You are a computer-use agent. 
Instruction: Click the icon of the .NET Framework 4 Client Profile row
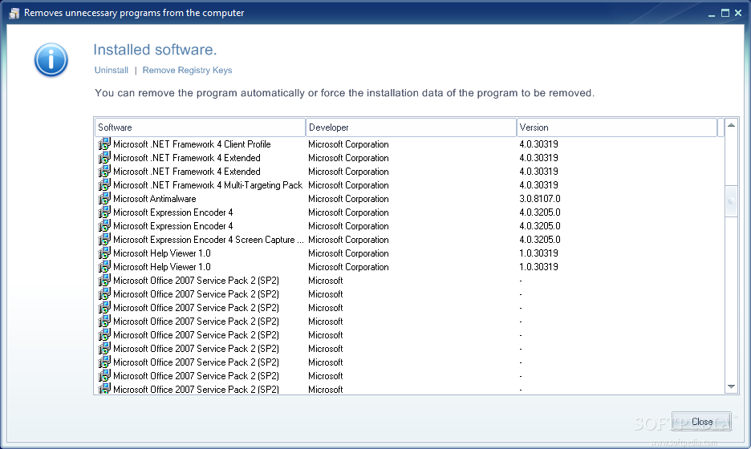point(104,144)
